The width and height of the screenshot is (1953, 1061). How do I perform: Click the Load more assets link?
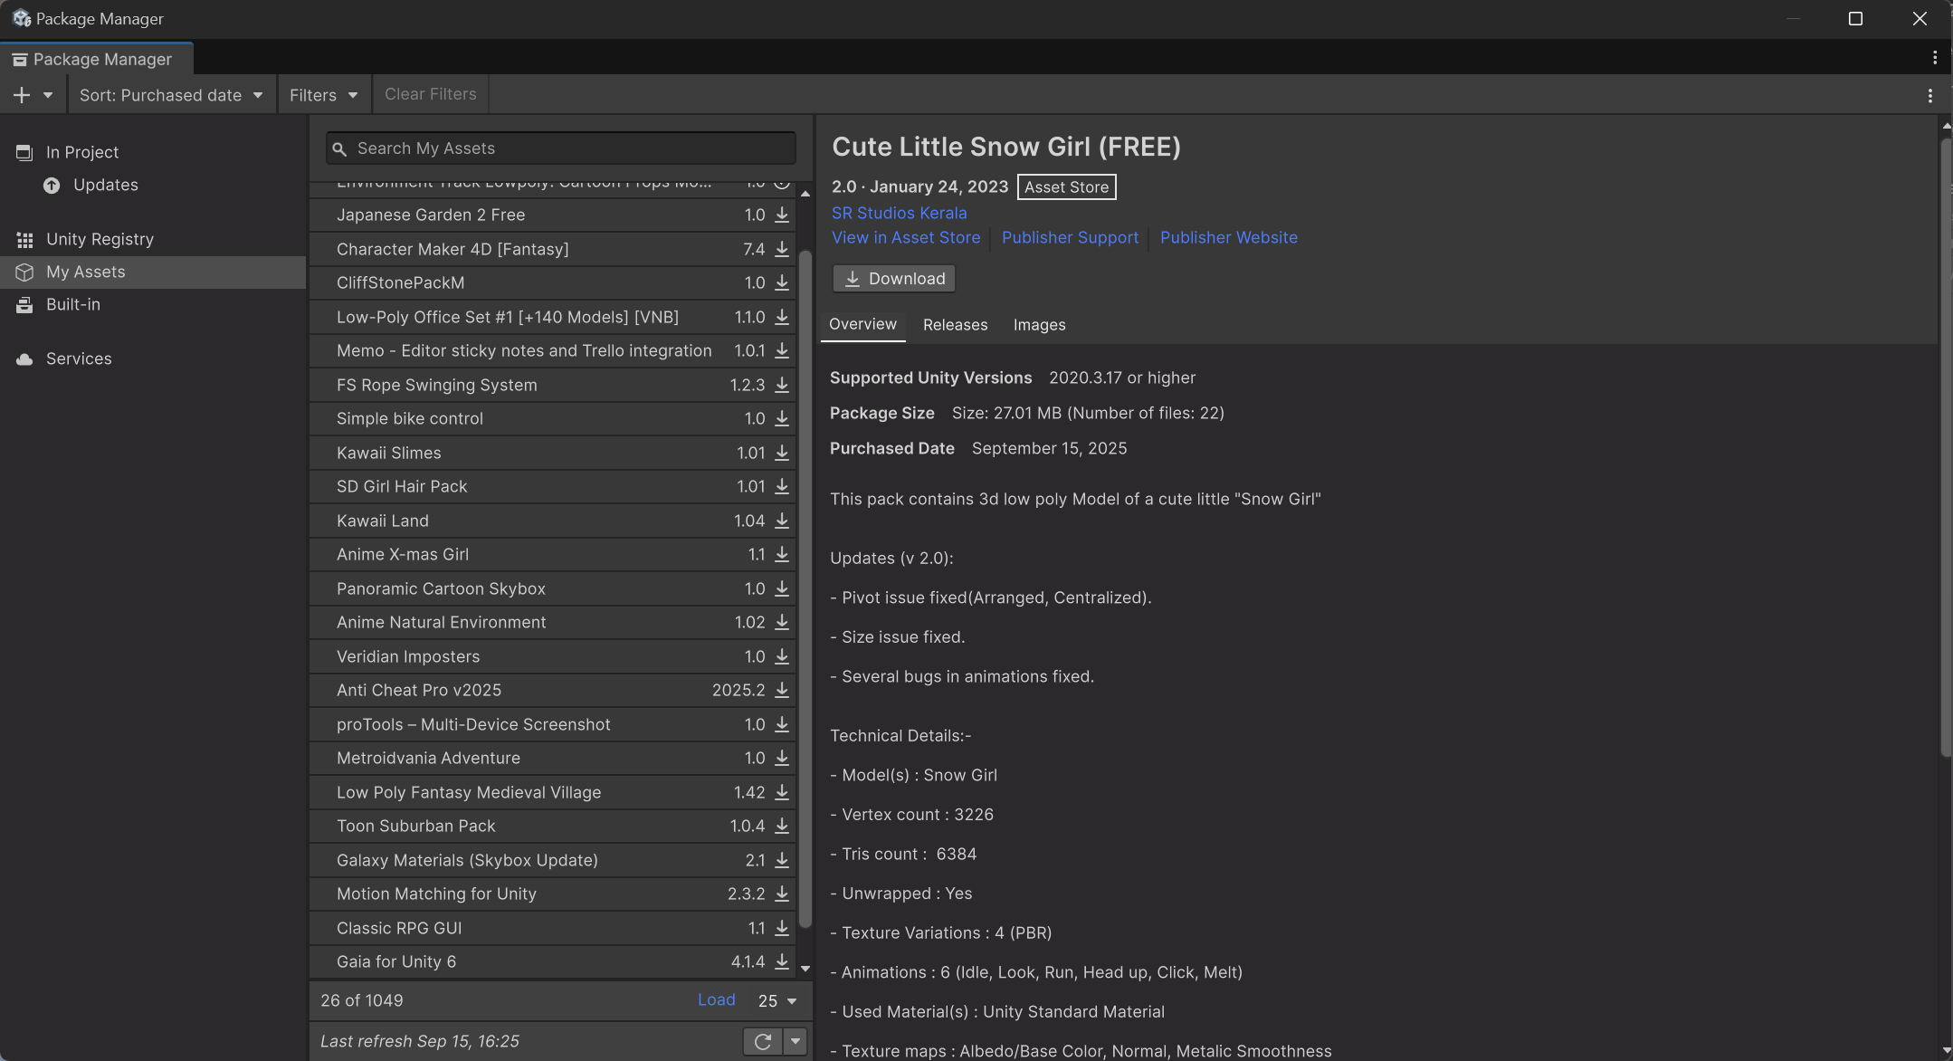point(716,999)
